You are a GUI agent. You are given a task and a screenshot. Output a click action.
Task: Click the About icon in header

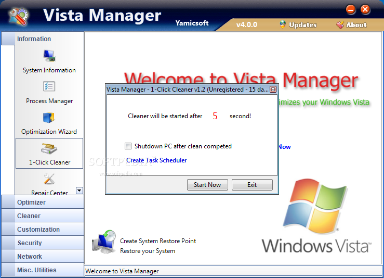[x=340, y=25]
